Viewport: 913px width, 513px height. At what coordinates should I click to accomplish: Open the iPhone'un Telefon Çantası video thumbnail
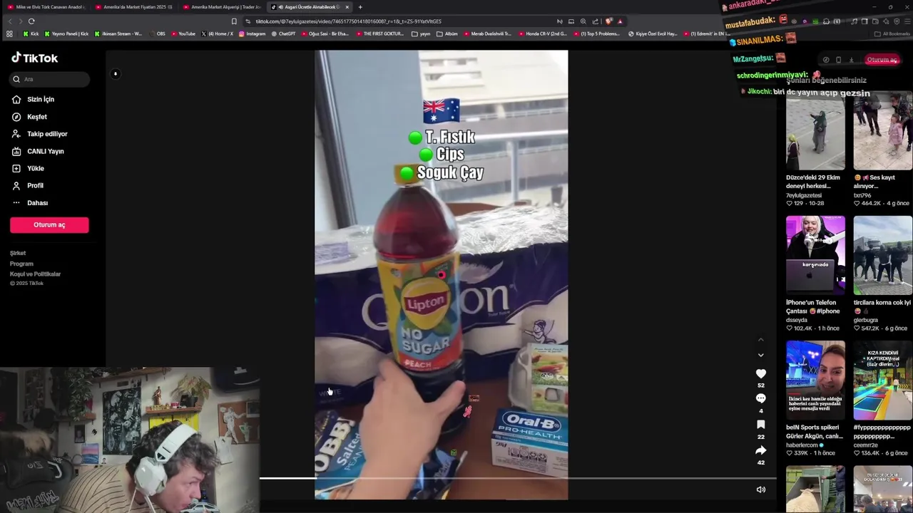click(x=815, y=255)
